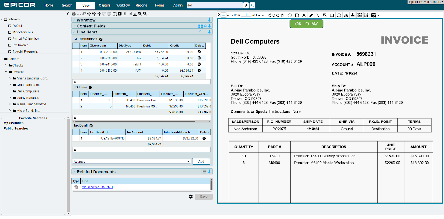444x219 pixels.
Task: Delete the USASTE+PS6N0 tax detail row
Action: pos(204,138)
